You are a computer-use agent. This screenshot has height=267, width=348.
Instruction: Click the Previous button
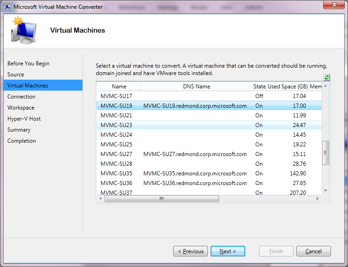tap(191, 251)
